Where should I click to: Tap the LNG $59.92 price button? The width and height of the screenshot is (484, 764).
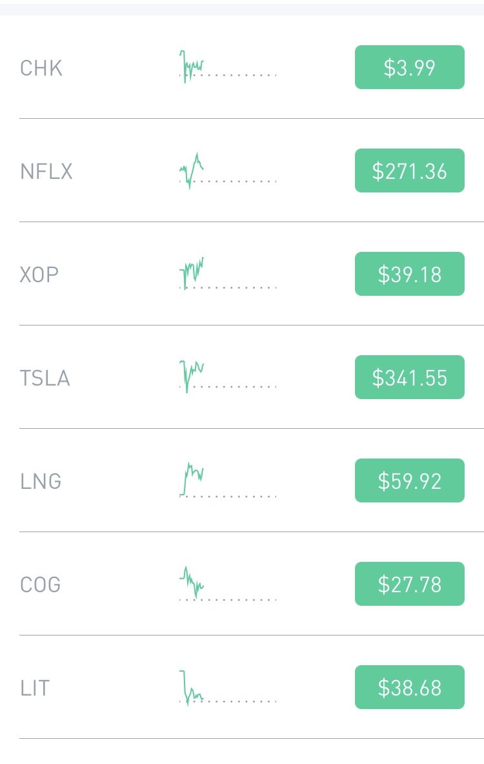(x=410, y=480)
